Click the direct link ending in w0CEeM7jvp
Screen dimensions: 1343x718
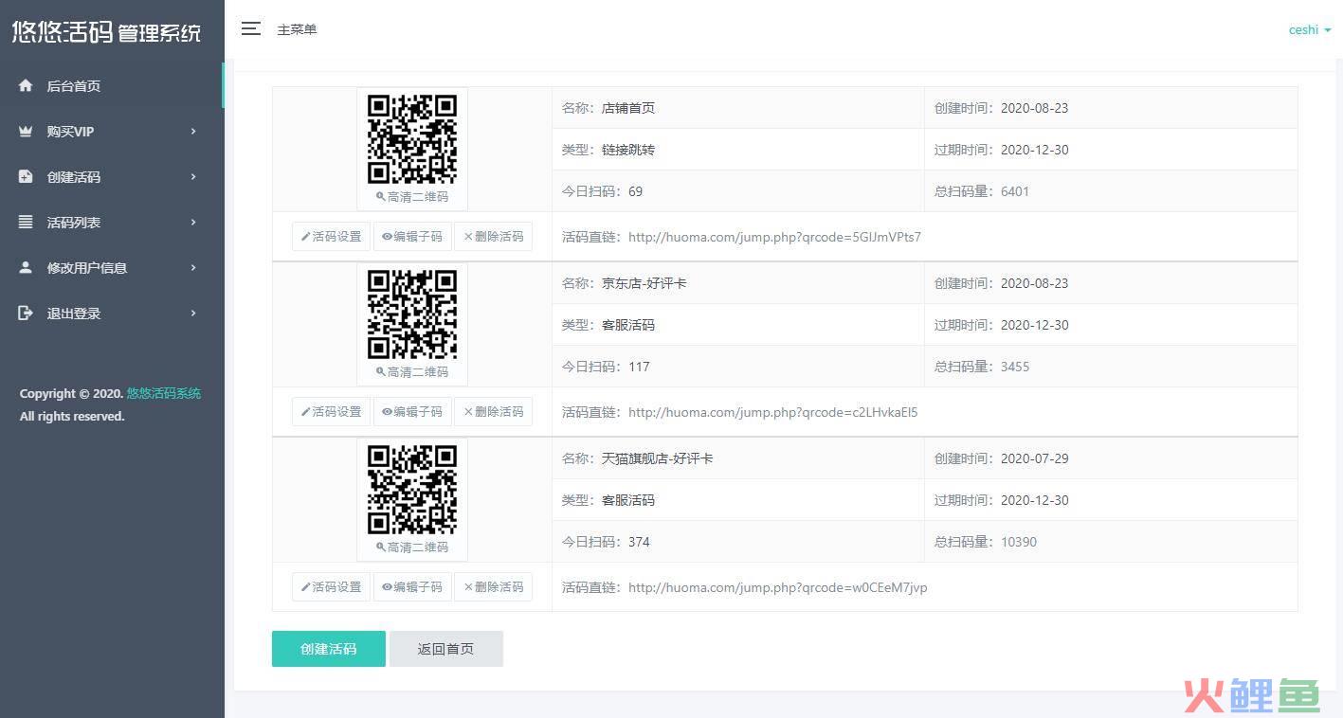777,587
